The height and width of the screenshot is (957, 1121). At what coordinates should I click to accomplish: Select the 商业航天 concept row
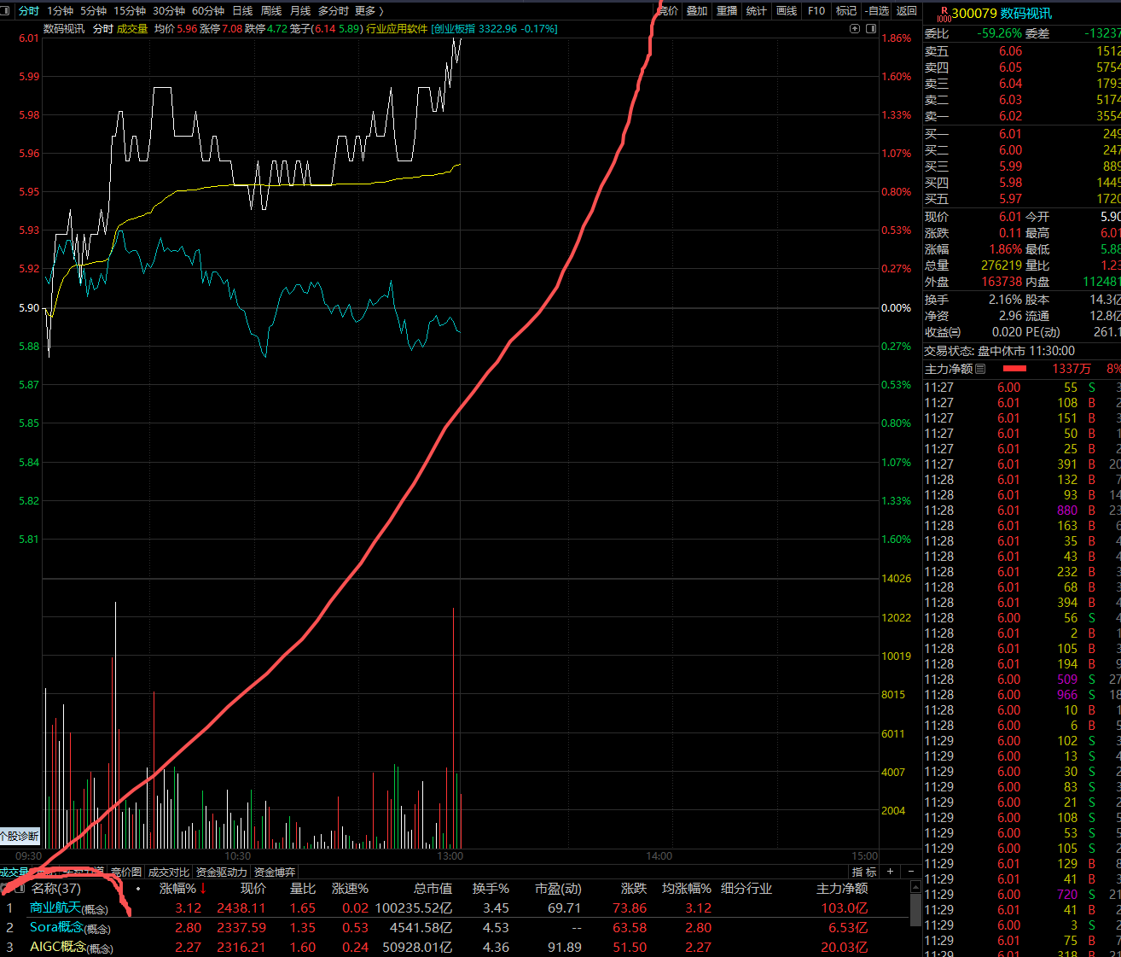tap(454, 908)
